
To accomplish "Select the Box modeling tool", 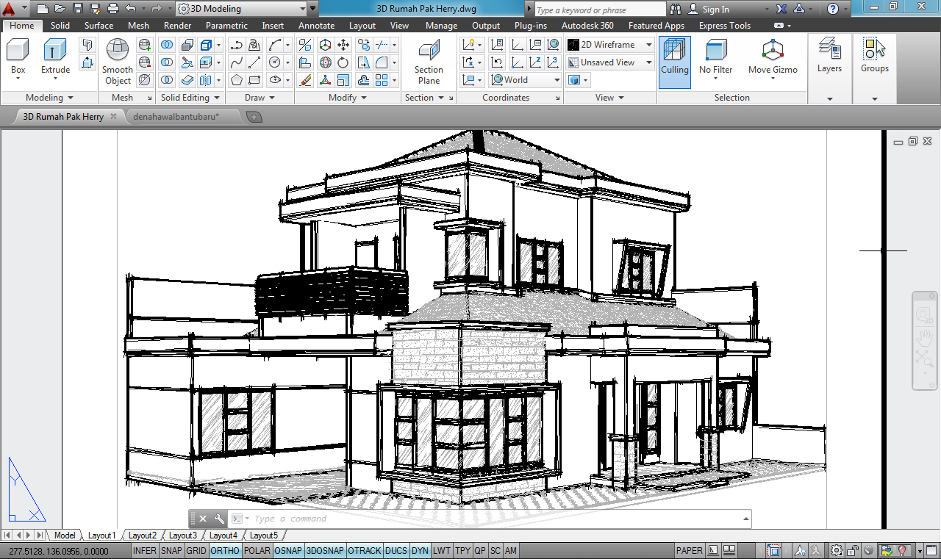I will [18, 51].
